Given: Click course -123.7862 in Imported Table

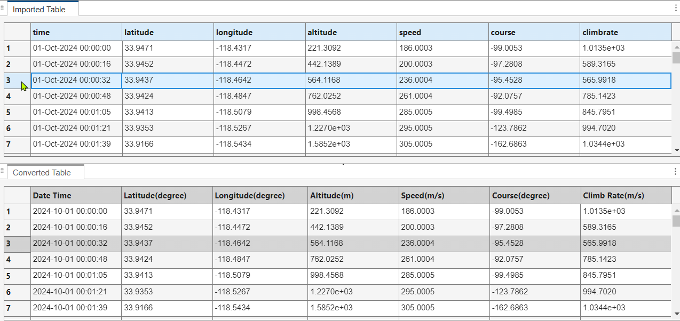Looking at the screenshot, I should click(x=534, y=129).
